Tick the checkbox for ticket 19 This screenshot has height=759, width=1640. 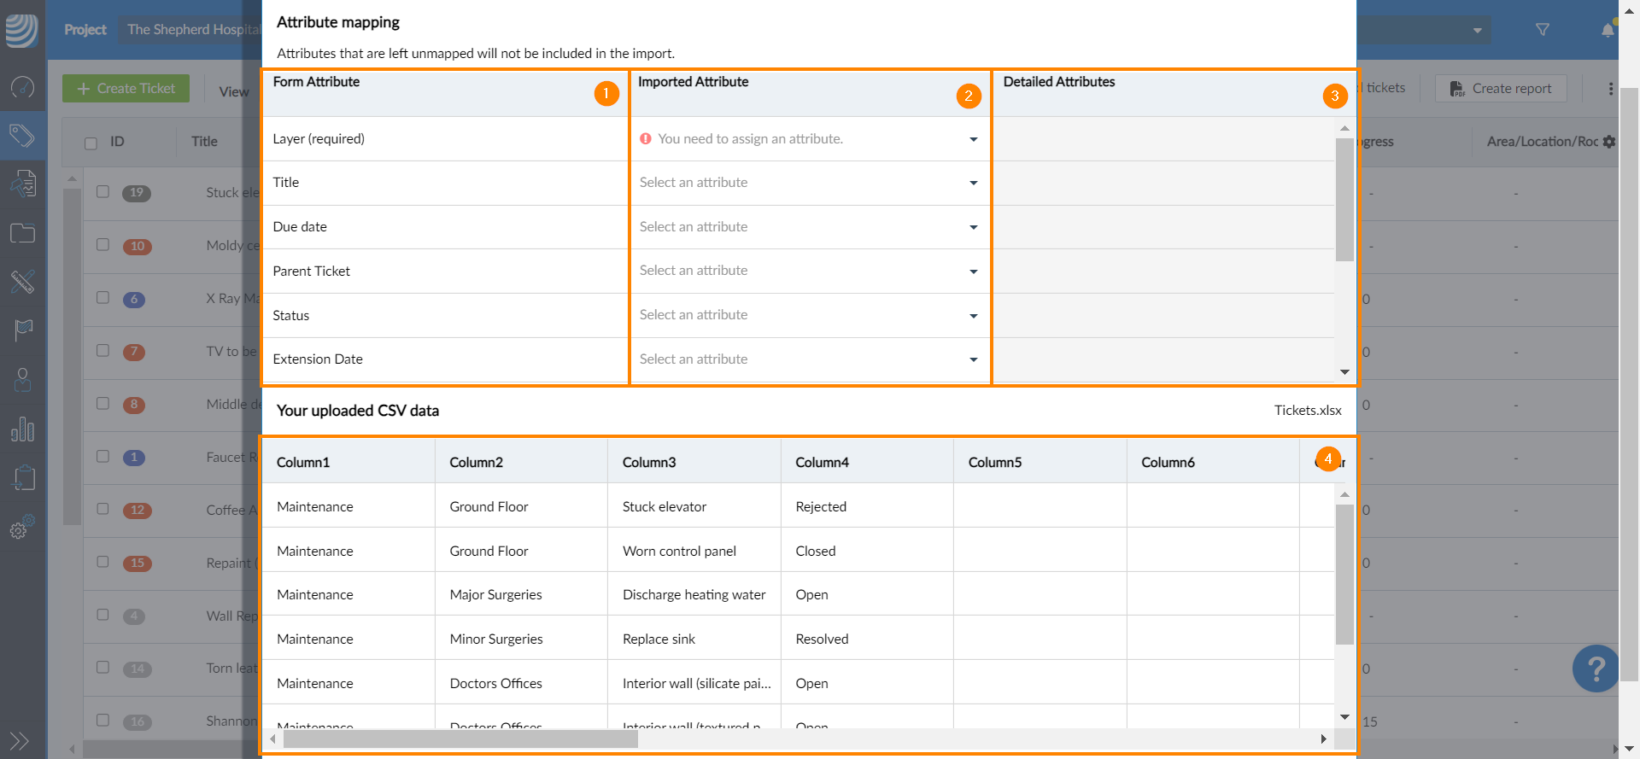coord(103,192)
